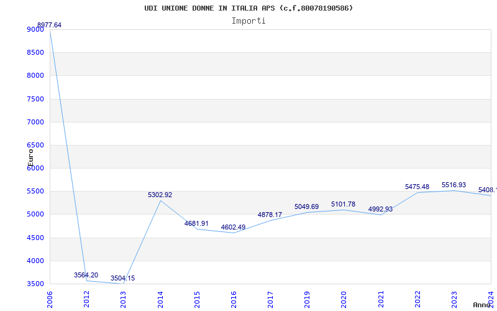Viewport: 497px width, 311px height.
Task: Select the 4992.93 data label
Action: pyautogui.click(x=380, y=210)
